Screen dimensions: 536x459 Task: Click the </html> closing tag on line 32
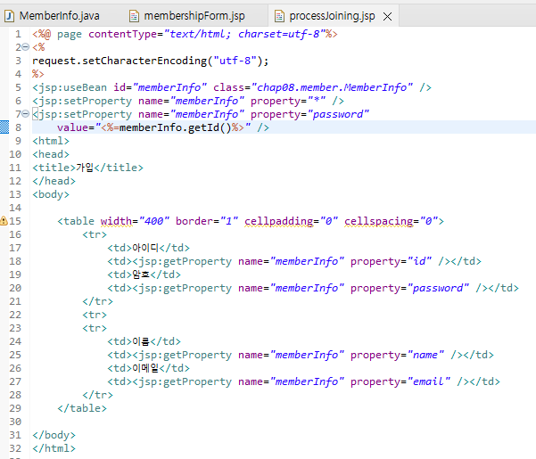[54, 448]
